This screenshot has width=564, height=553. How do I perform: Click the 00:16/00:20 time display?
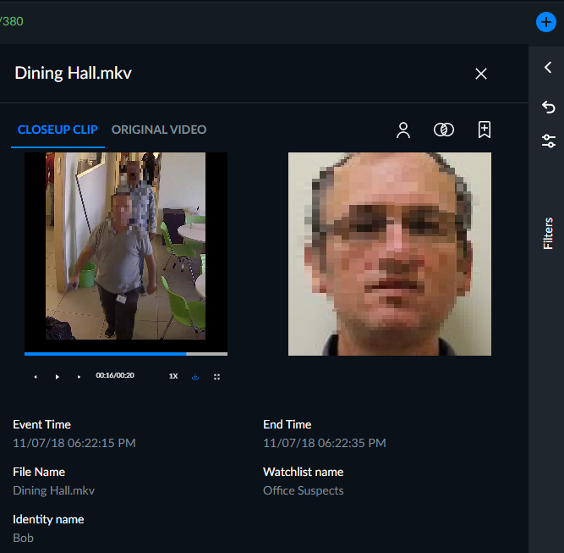click(x=115, y=375)
